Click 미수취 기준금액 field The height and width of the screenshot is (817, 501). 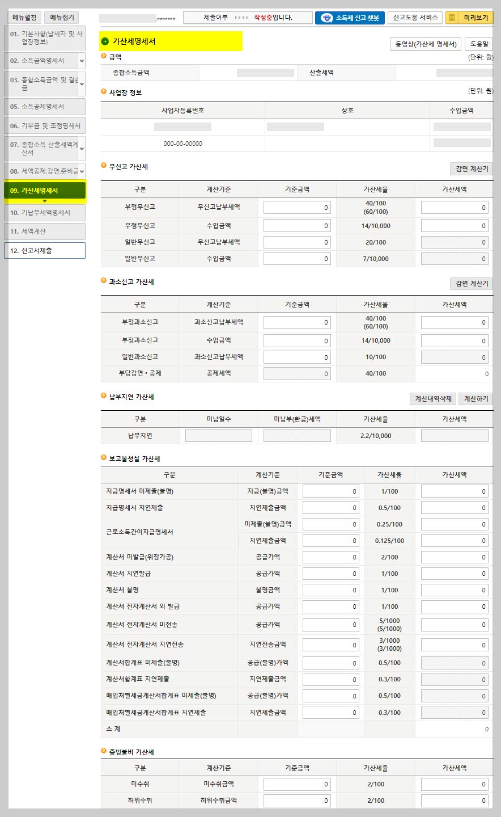[297, 784]
